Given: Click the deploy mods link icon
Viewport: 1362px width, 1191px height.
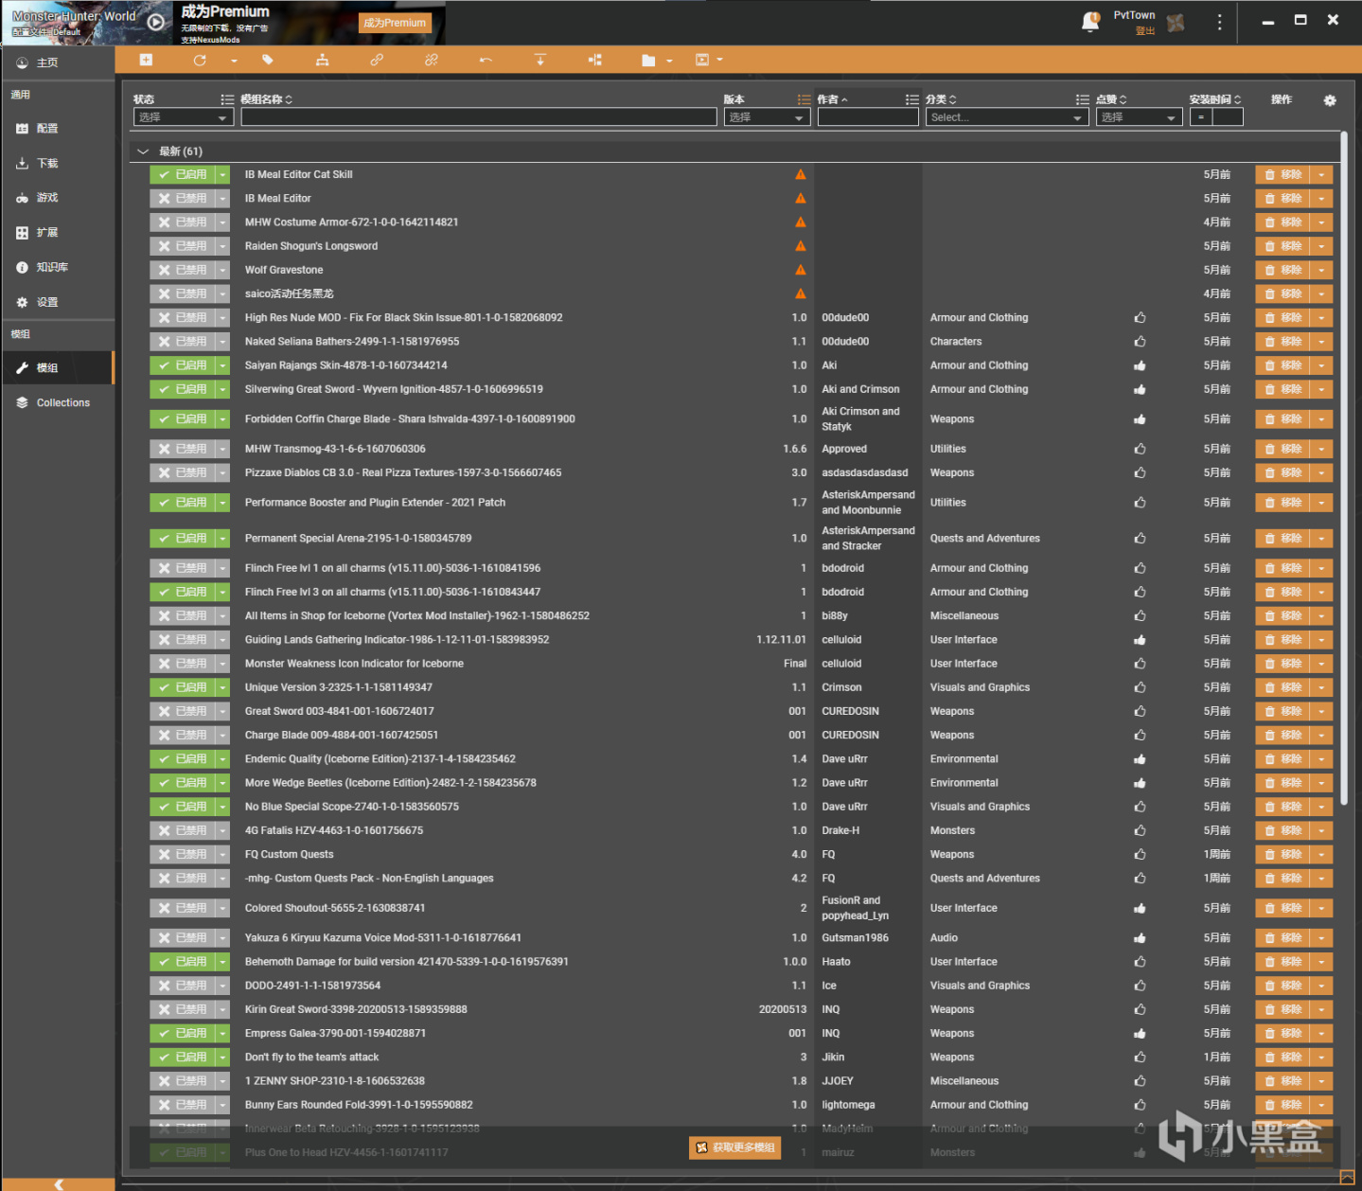Looking at the screenshot, I should (377, 60).
